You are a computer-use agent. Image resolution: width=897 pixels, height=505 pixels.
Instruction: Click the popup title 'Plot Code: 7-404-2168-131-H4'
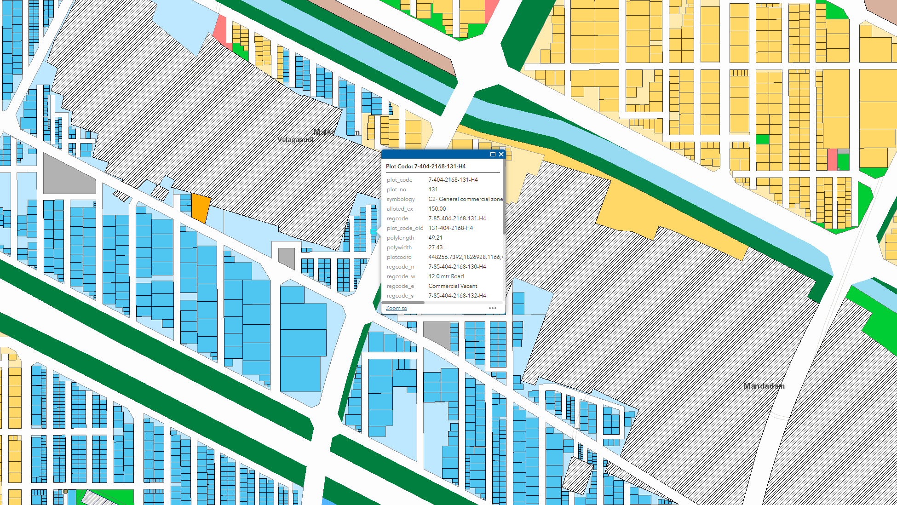[x=426, y=166]
